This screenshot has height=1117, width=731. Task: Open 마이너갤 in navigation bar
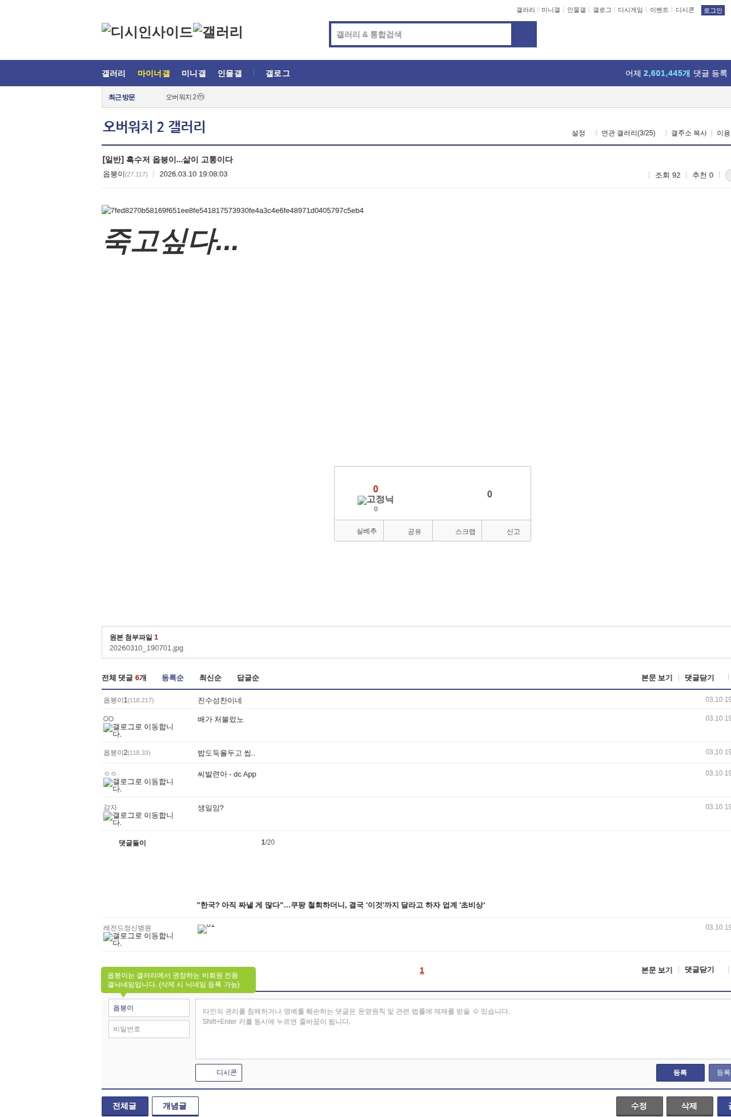[x=154, y=74]
